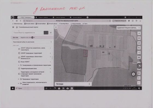Toggle Территория с утвержденным проектом межевания checkbox
Image resolution: width=153 pixels, height=108 pixels.
tap(19, 74)
